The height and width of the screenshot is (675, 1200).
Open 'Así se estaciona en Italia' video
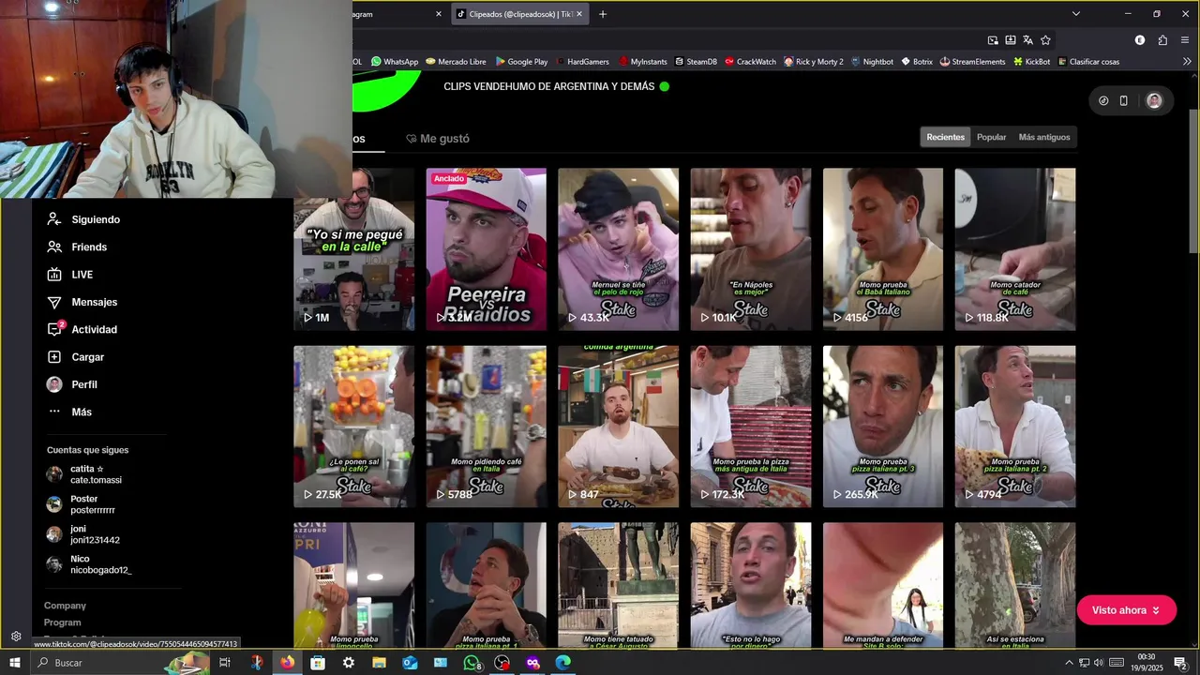point(1015,585)
